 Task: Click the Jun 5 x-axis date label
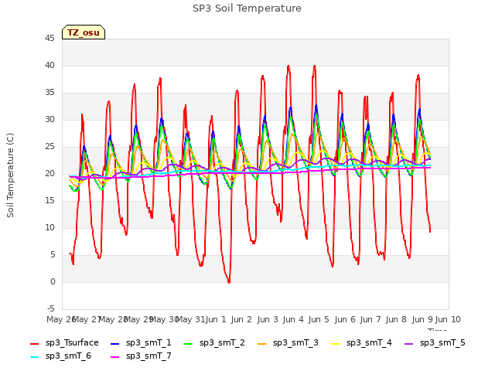tap(319, 319)
